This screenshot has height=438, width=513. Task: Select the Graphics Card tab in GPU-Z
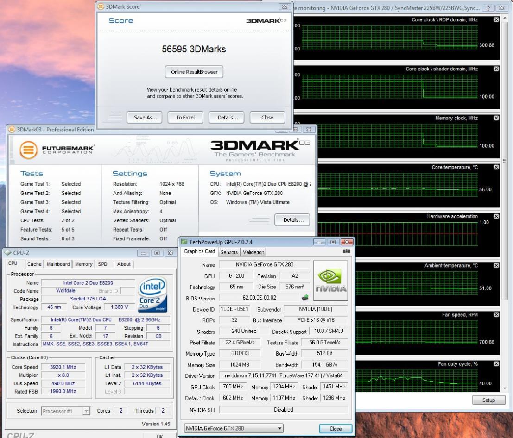click(199, 251)
